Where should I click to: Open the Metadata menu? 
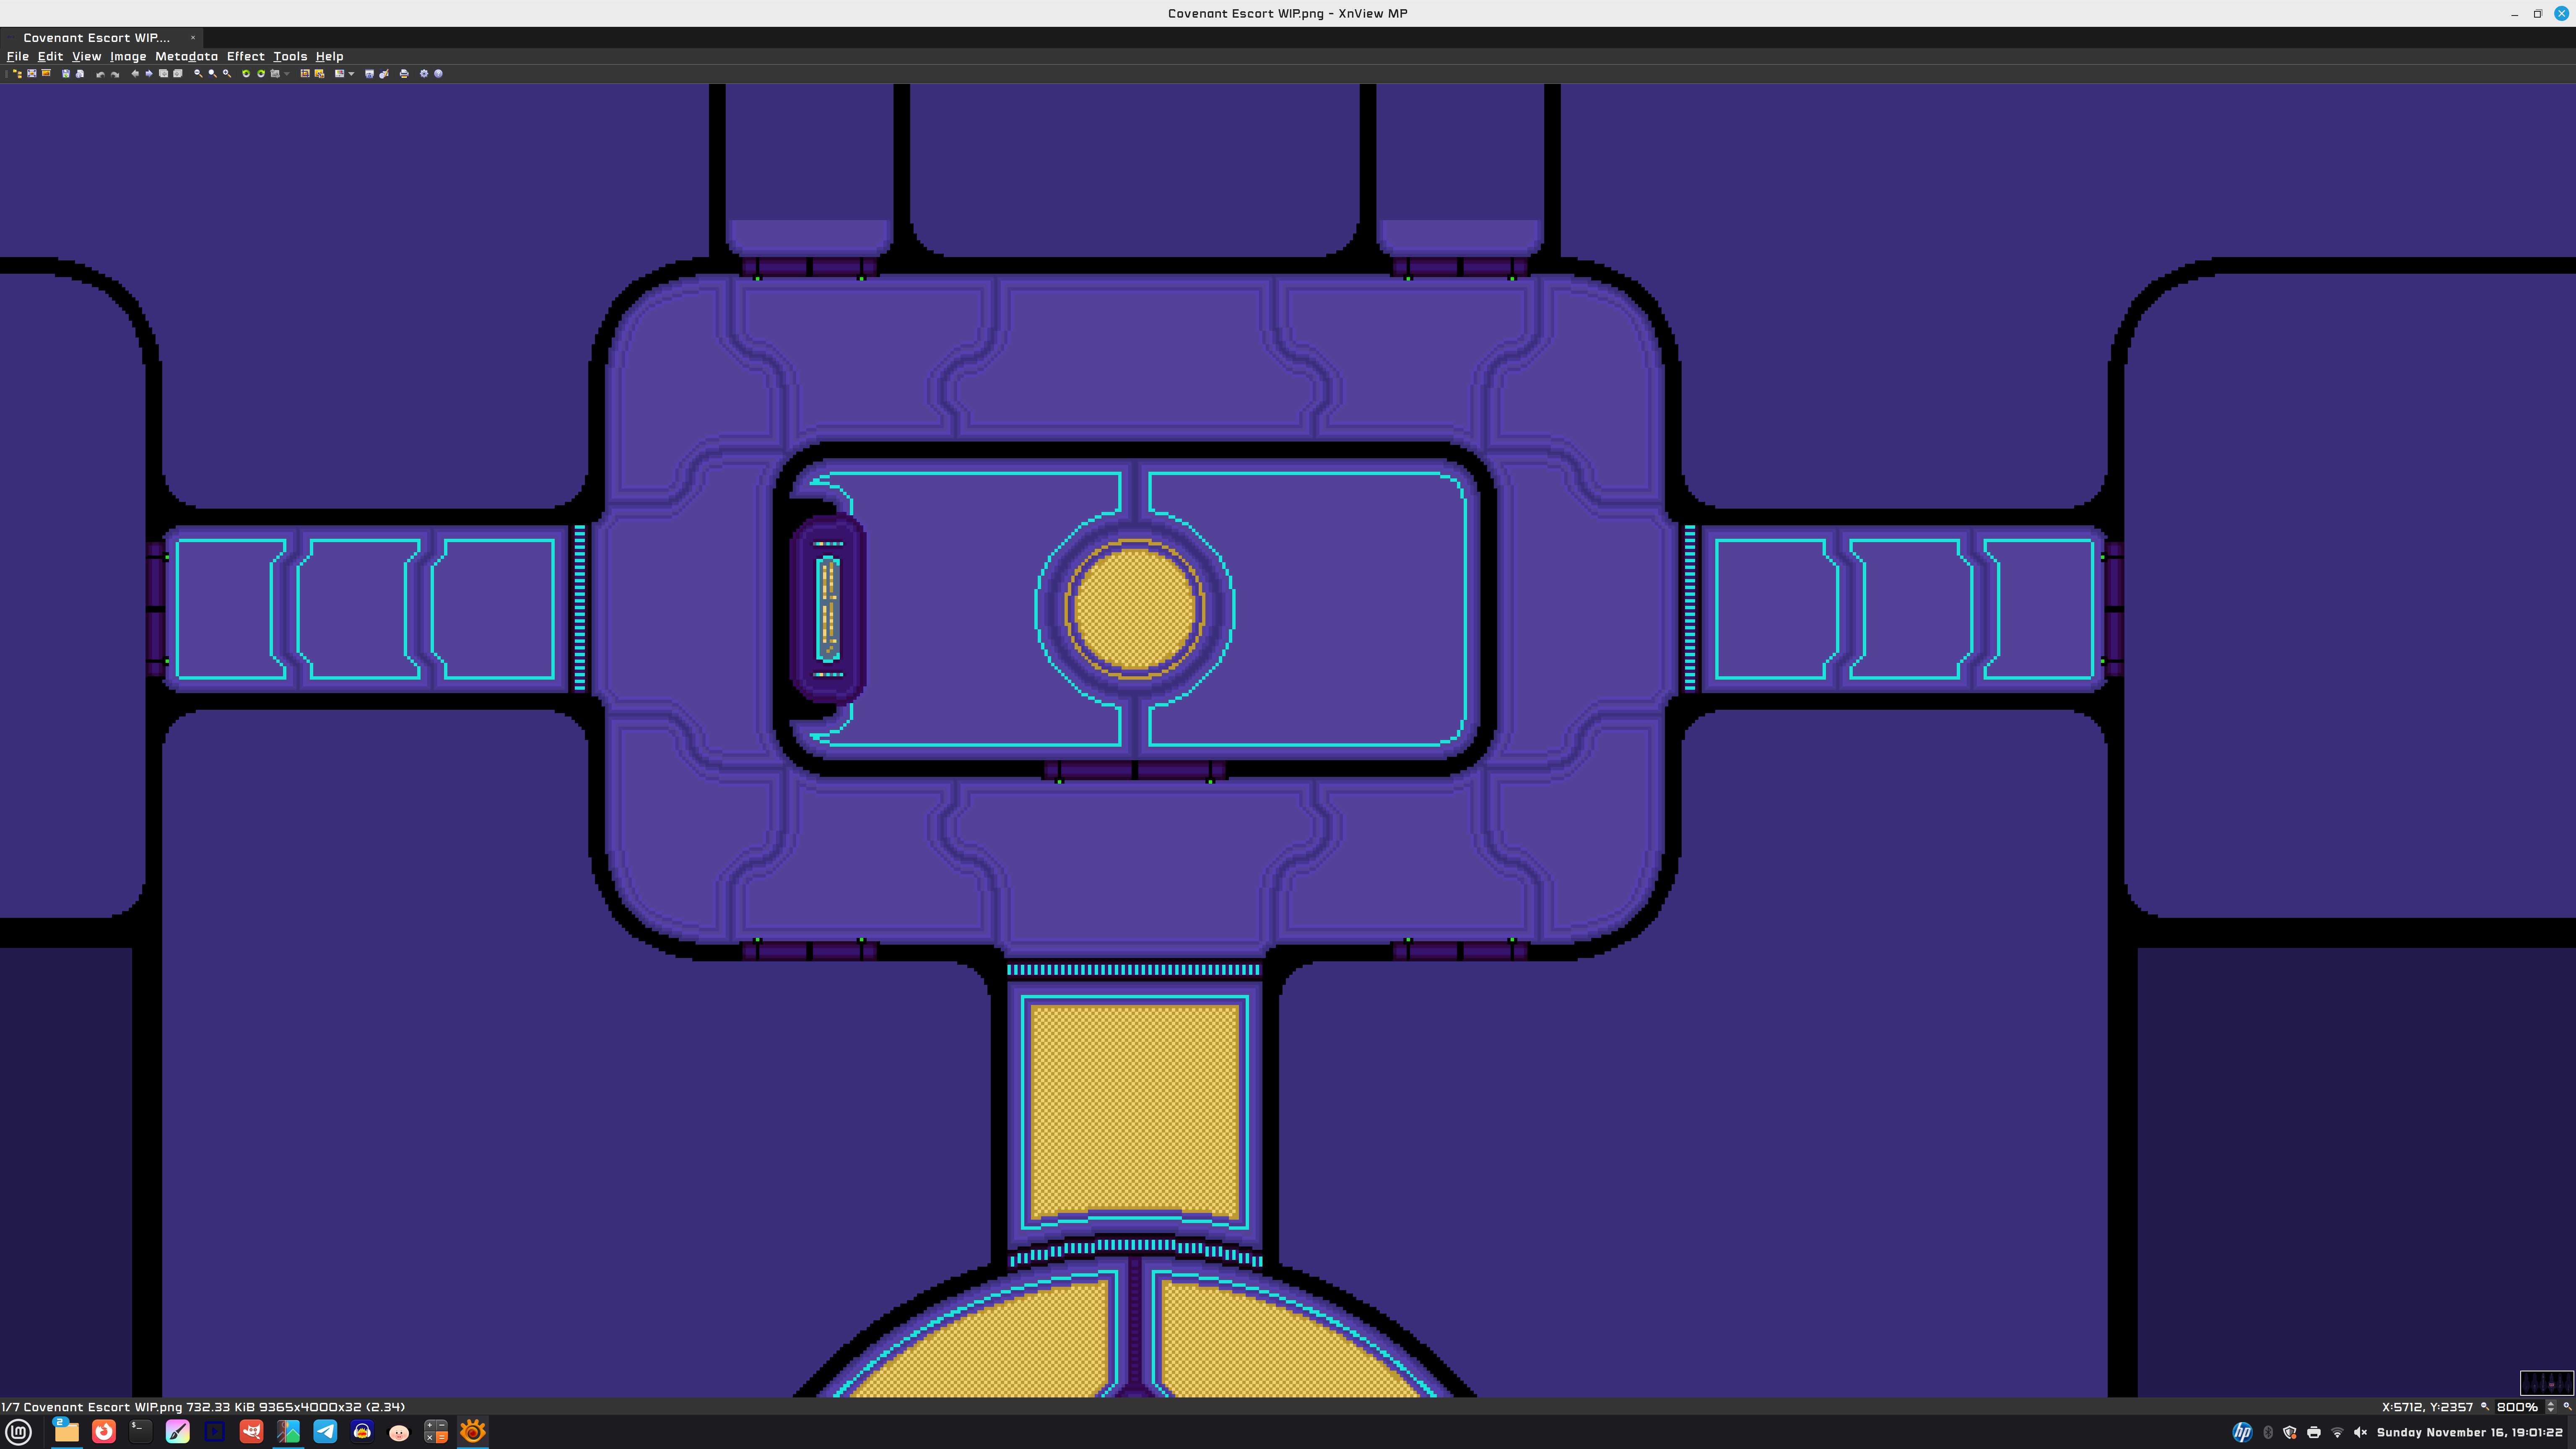[x=186, y=56]
